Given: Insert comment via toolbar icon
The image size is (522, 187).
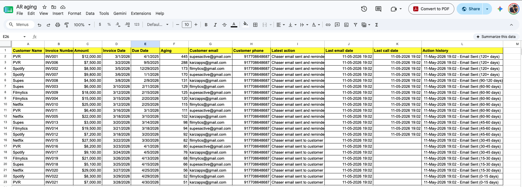Looking at the screenshot, I should (x=337, y=25).
